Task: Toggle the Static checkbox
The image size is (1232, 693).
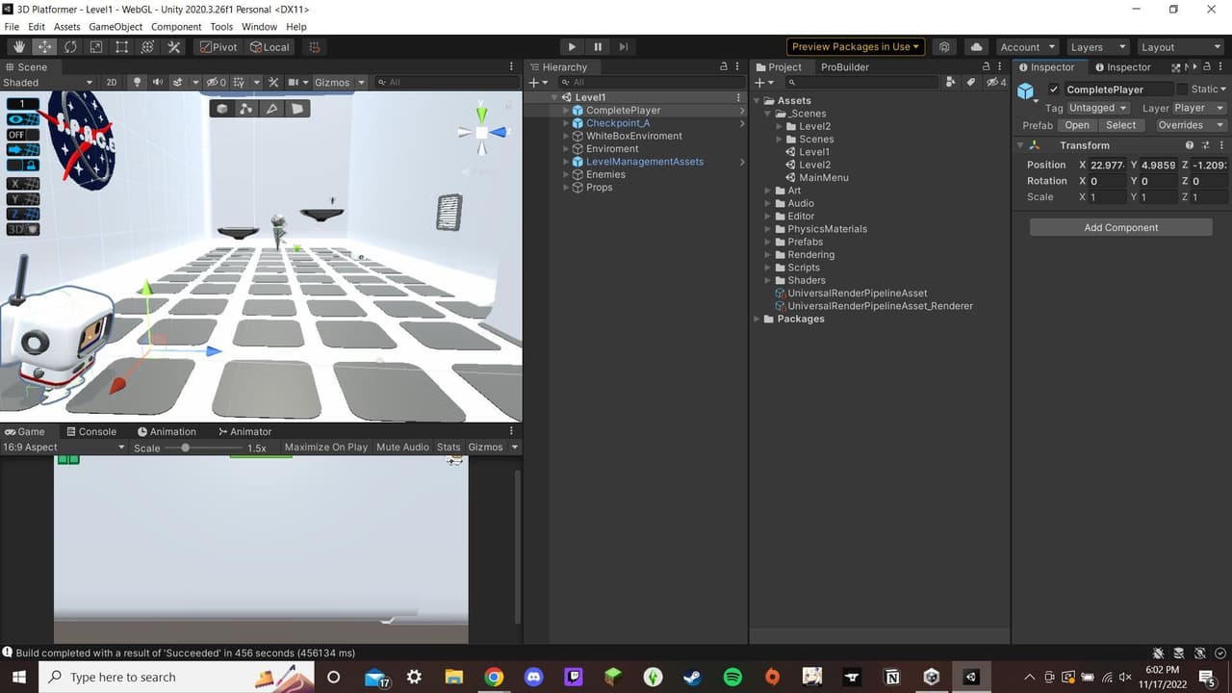Action: 1183,90
